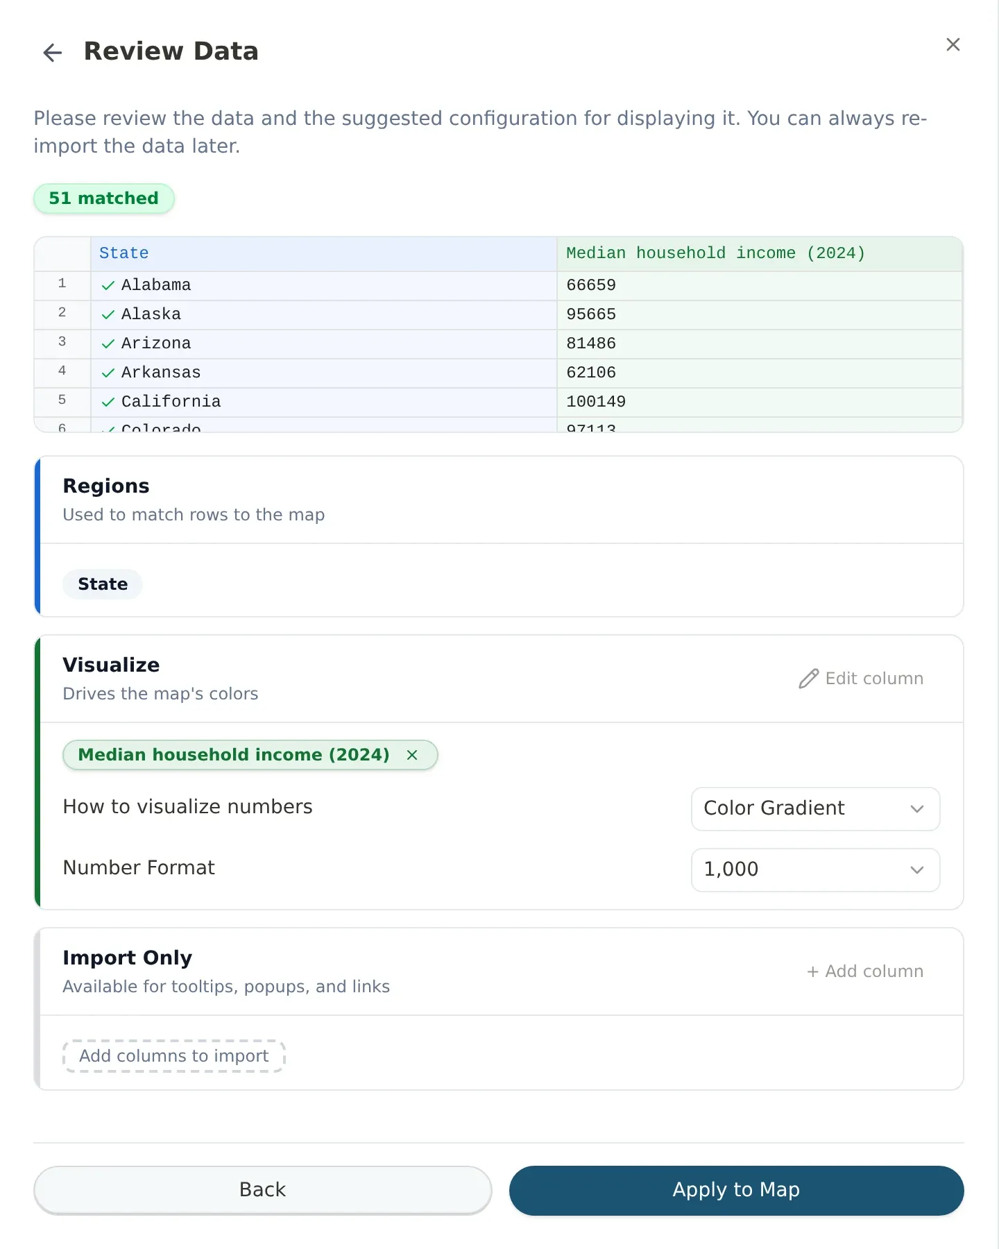Viewport: 999px width, 1249px height.
Task: Click the Back button
Action: click(263, 1190)
